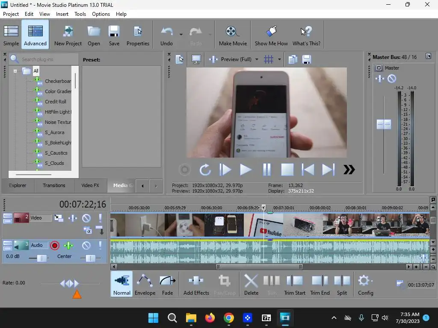Open the View menu

coord(44,14)
